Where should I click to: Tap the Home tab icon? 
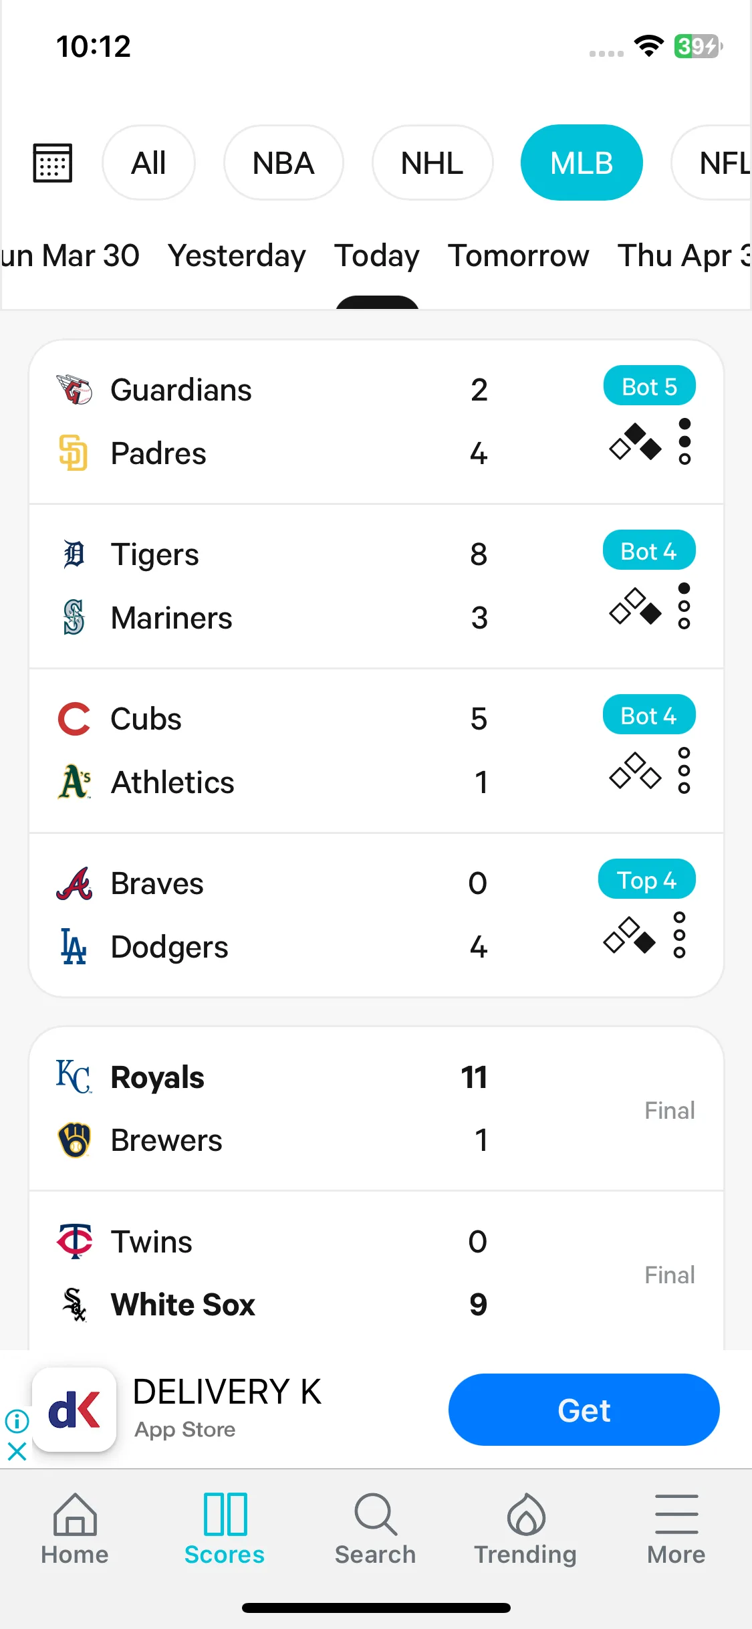pyautogui.click(x=75, y=1515)
